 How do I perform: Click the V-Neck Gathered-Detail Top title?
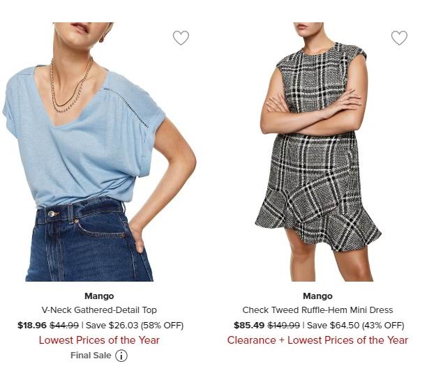99,310
